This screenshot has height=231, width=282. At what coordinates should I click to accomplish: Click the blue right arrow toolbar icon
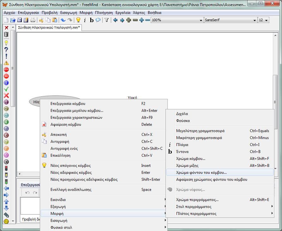click(x=122, y=20)
